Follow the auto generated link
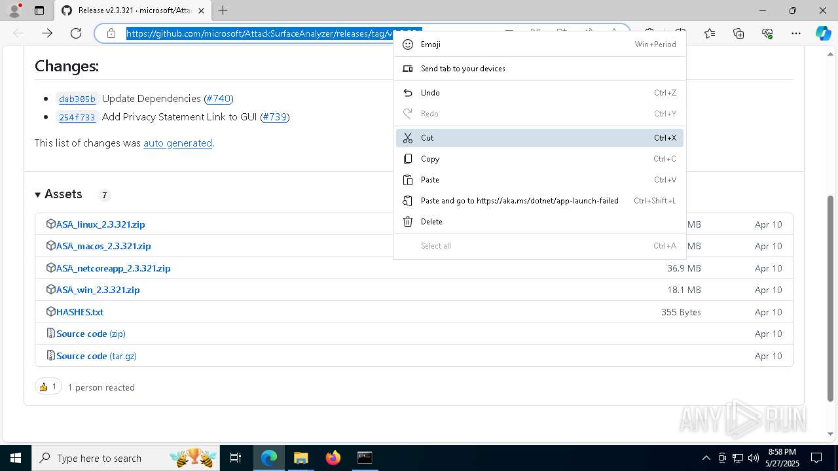The height and width of the screenshot is (471, 838). pos(177,143)
